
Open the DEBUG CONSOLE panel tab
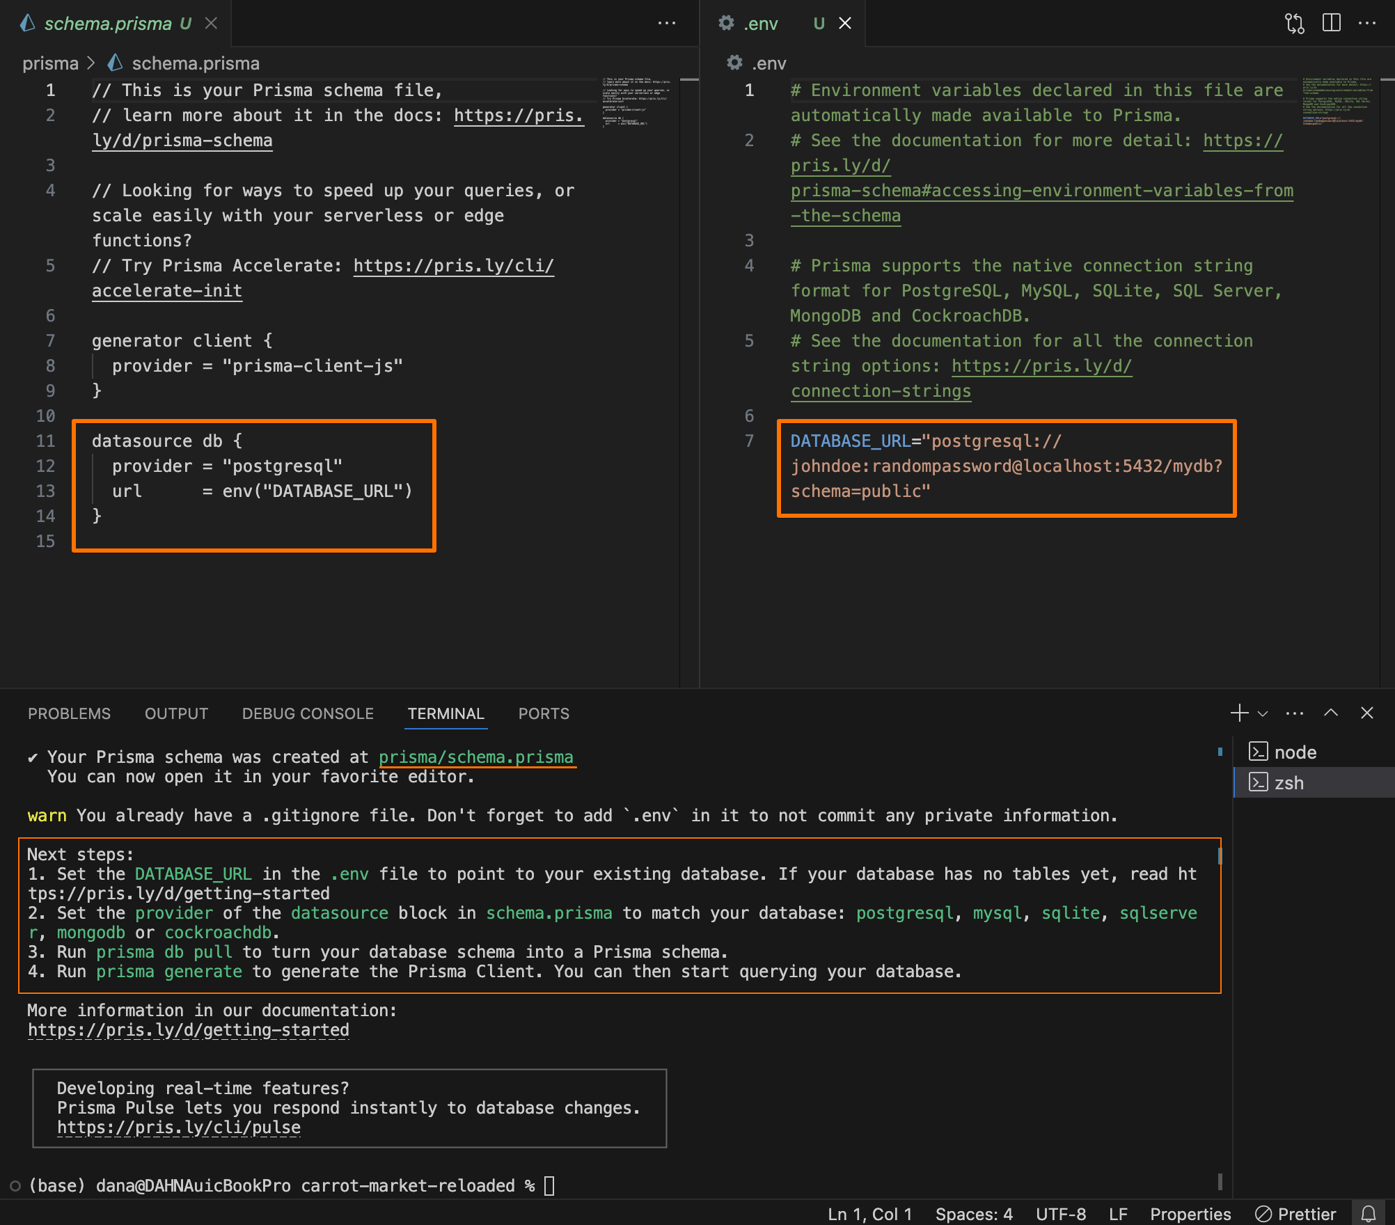coord(308,714)
